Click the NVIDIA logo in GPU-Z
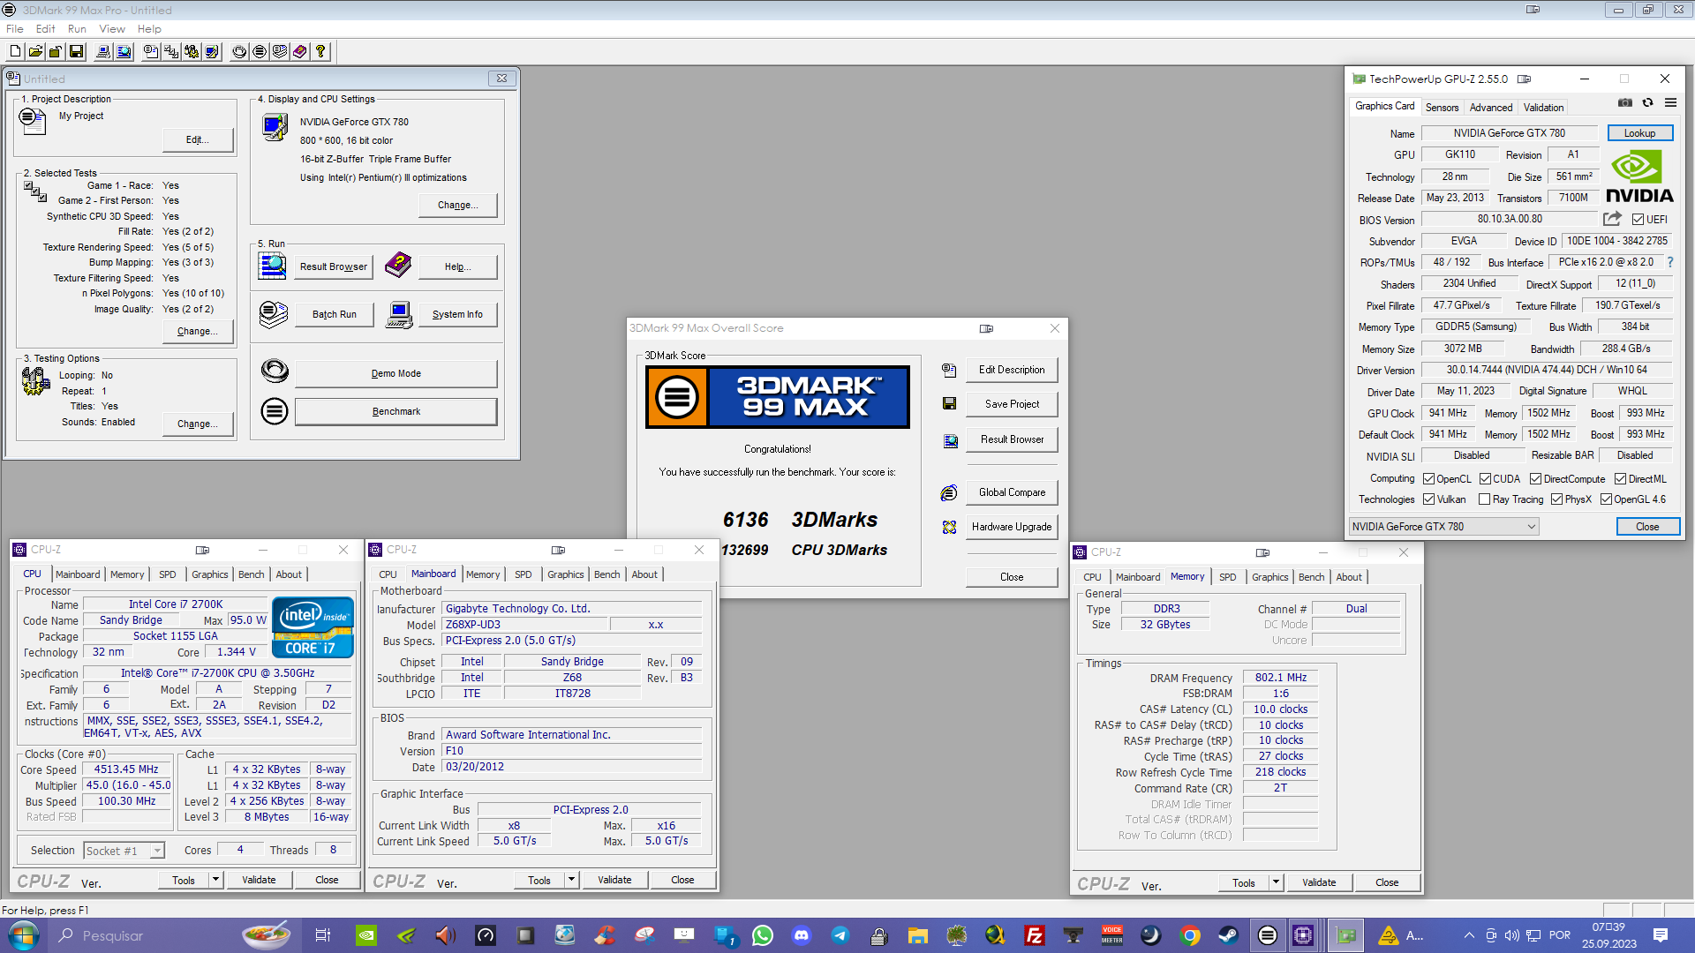 click(1638, 176)
